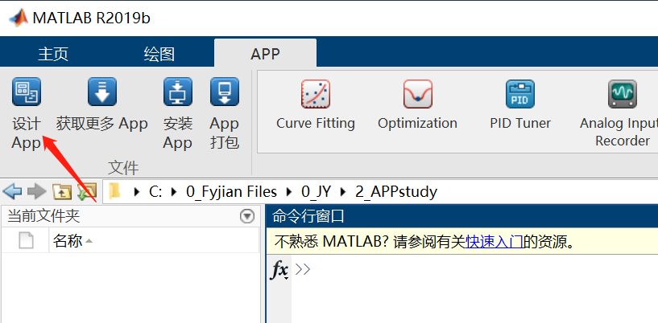The image size is (658, 323).
Task: Expand the path arrow before C:
Action: (136, 192)
